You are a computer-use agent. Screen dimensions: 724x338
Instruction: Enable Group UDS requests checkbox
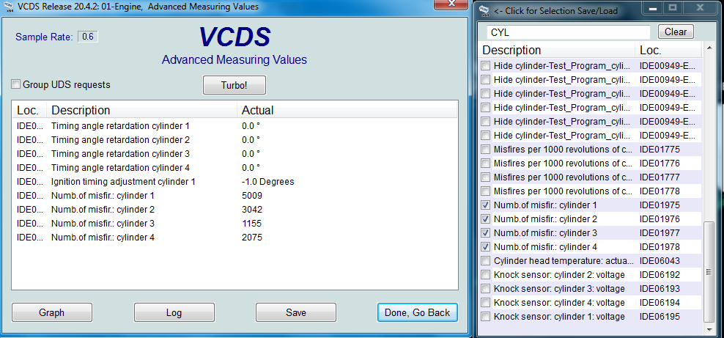[16, 84]
